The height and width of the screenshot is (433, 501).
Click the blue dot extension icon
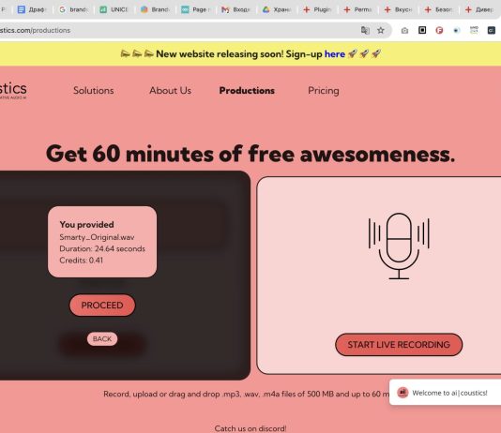click(x=457, y=30)
